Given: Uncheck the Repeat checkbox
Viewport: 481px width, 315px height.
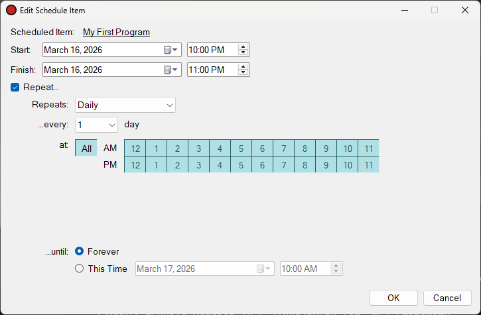Looking at the screenshot, I should 15,88.
